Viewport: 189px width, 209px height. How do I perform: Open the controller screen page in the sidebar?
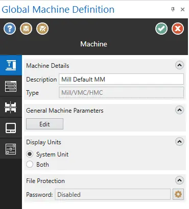click(x=11, y=128)
